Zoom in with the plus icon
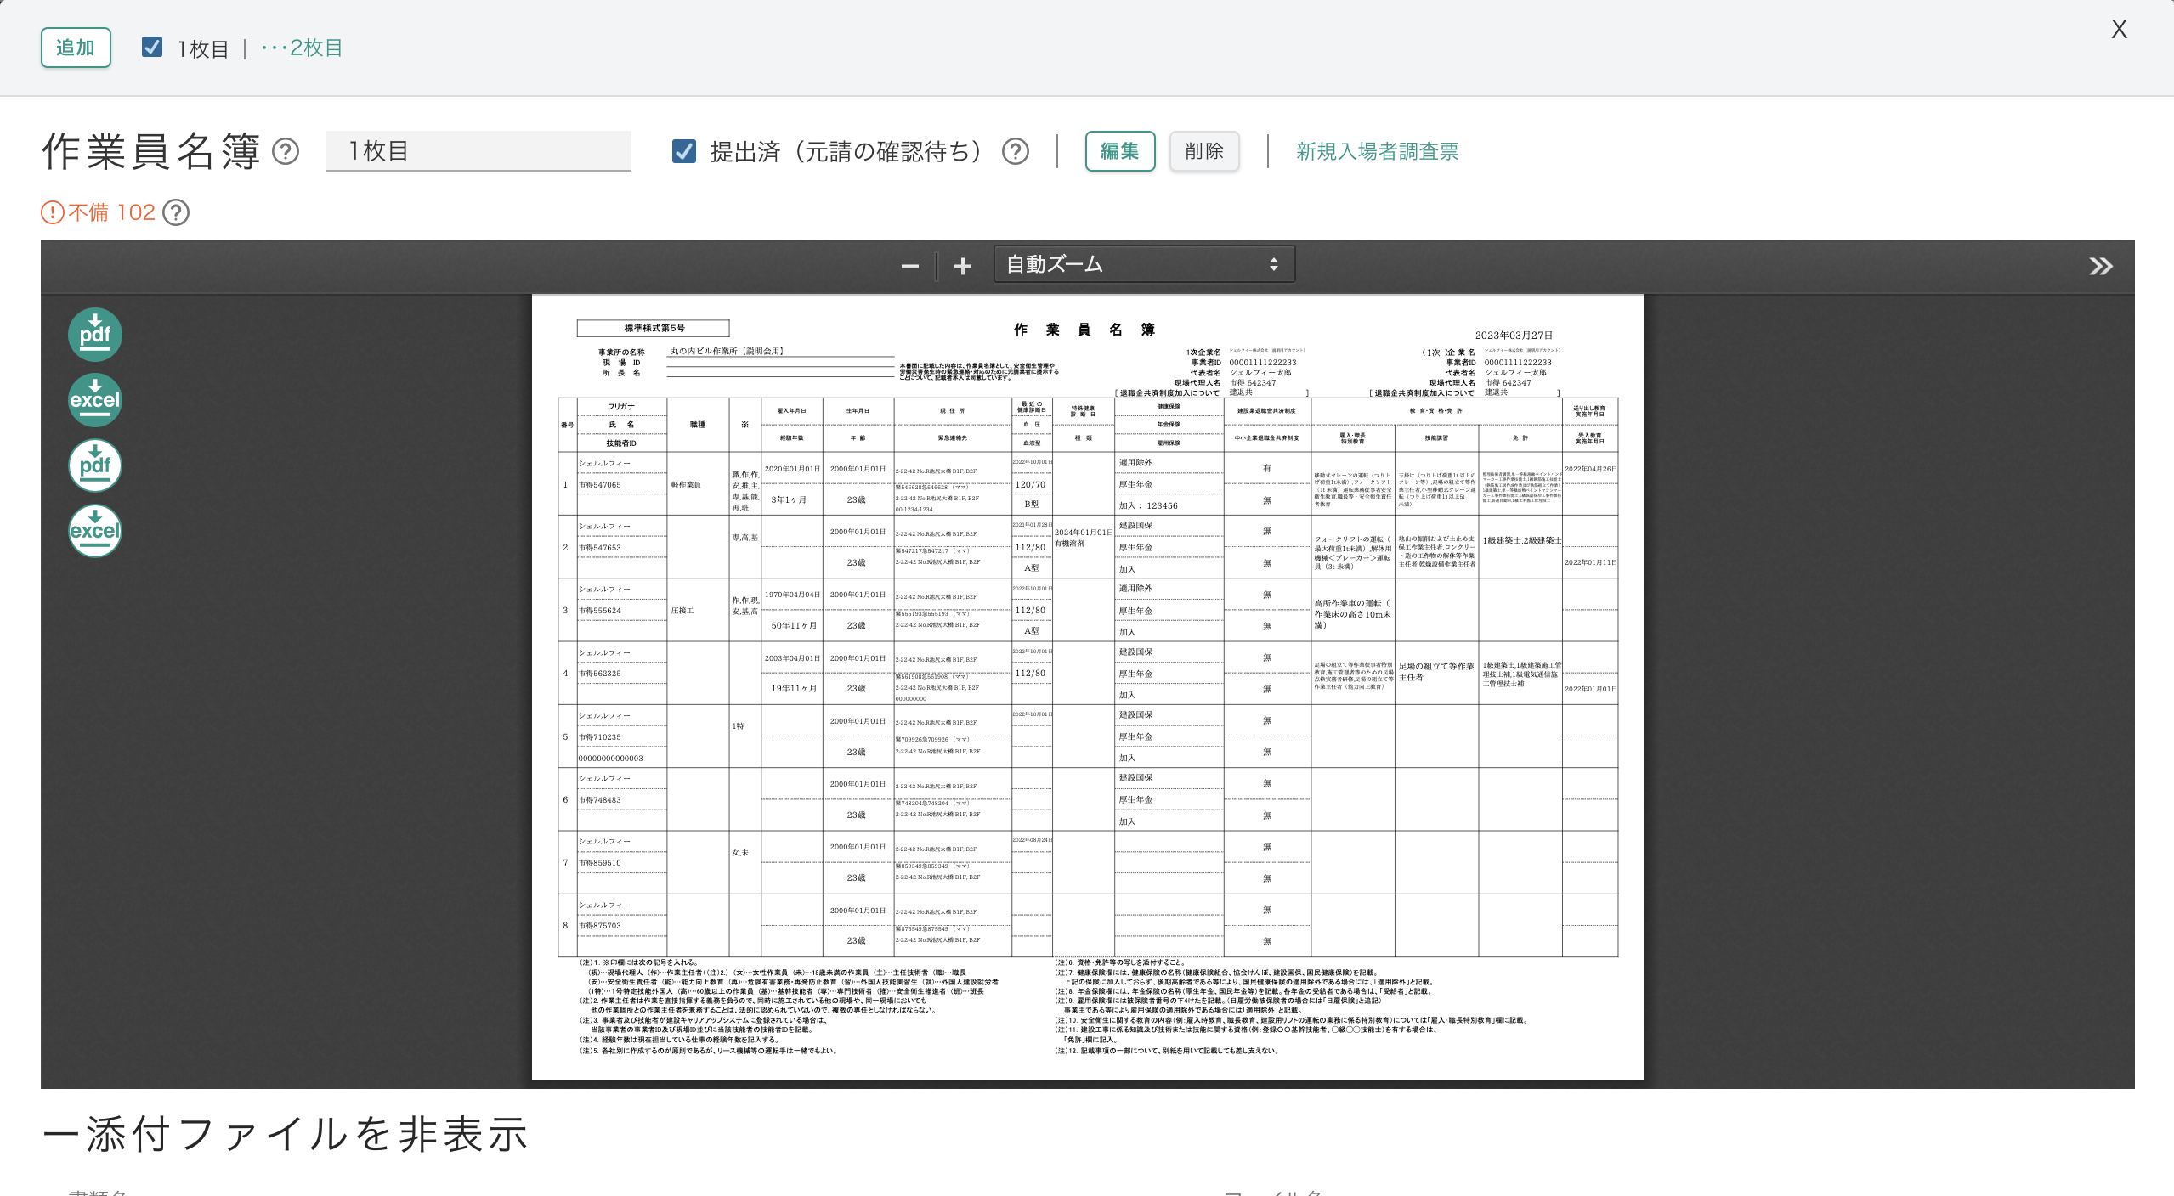 962,267
